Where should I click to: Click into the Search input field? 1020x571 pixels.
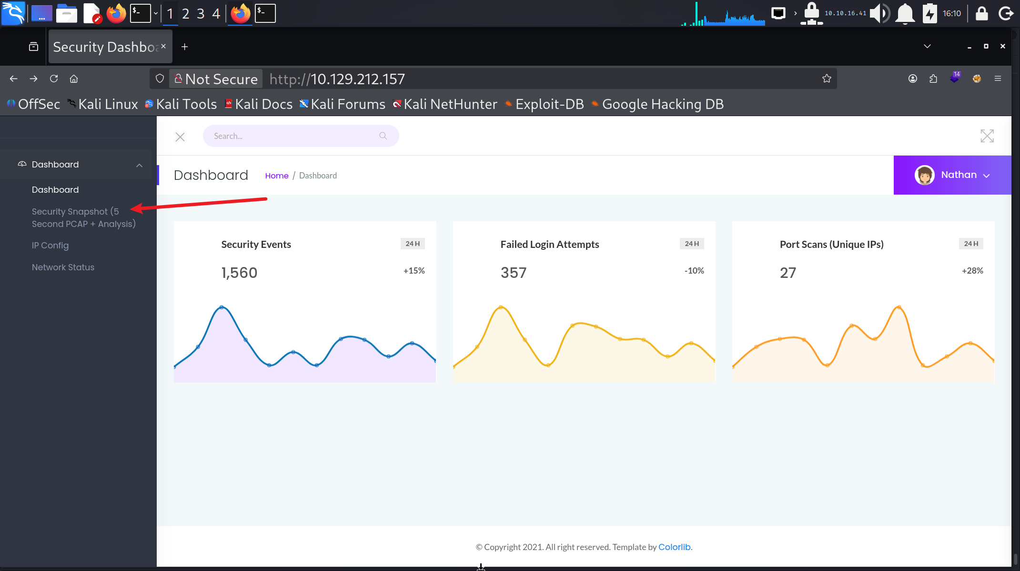tap(291, 136)
